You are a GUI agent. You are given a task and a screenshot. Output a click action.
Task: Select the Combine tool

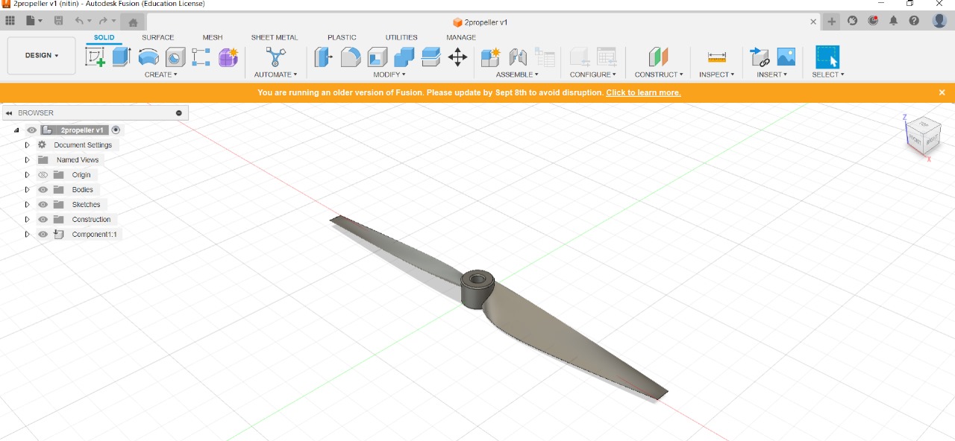tap(404, 57)
